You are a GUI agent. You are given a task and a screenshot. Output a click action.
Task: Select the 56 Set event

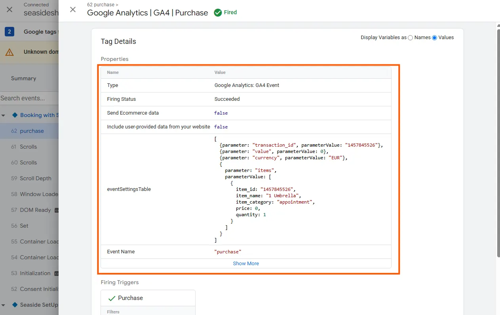coord(29,226)
